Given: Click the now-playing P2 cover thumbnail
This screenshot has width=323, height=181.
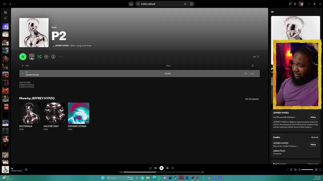Looking at the screenshot, I should 6,170.
